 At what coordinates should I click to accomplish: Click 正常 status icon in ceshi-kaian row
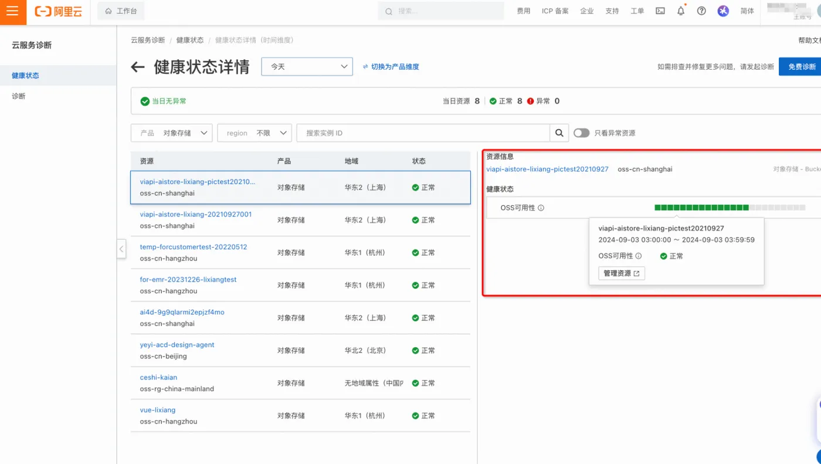pos(415,383)
